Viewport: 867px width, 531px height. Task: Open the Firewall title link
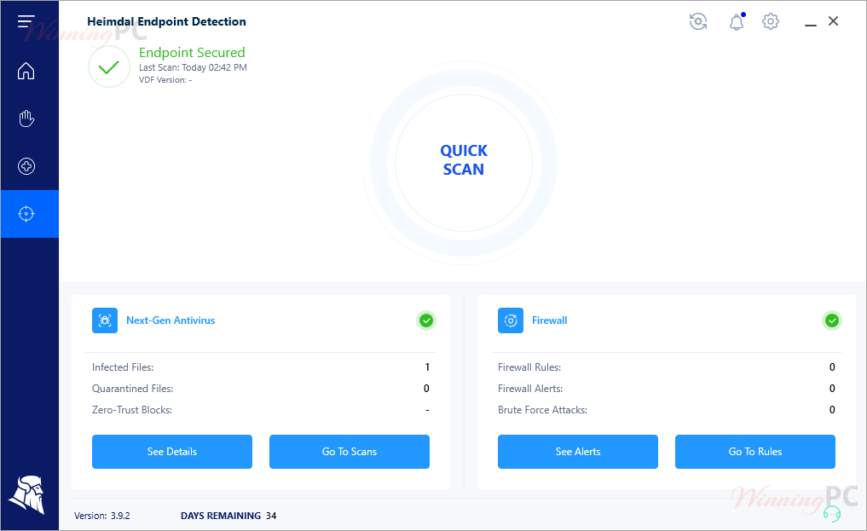(x=550, y=320)
